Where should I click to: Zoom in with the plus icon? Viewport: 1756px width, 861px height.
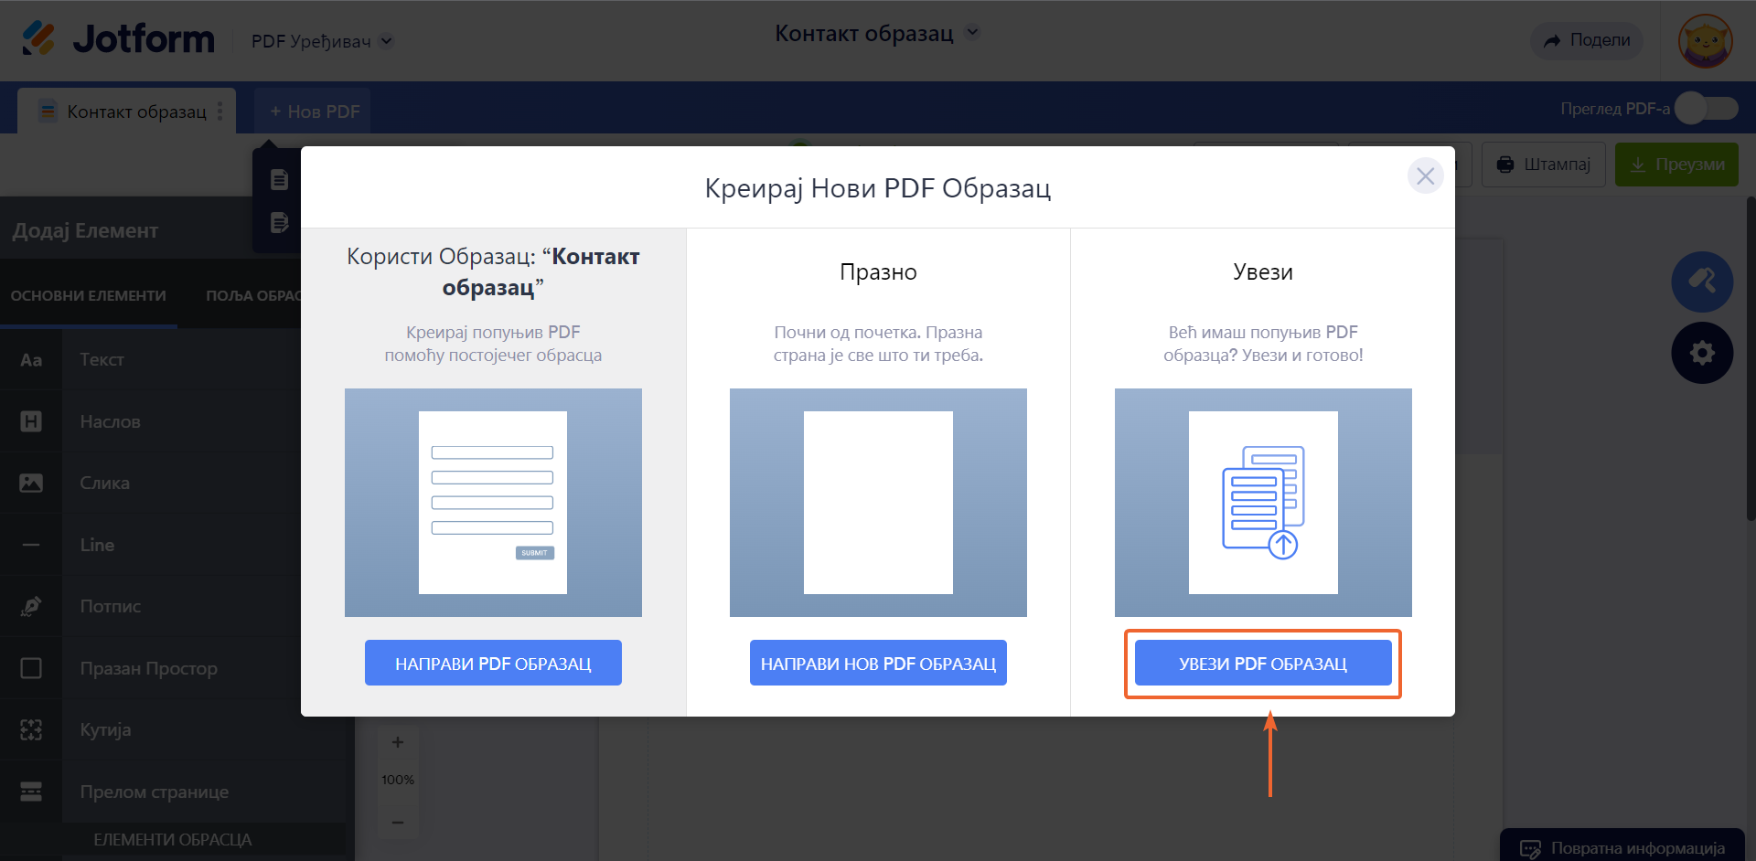pos(398,742)
